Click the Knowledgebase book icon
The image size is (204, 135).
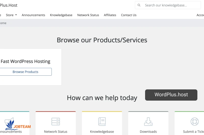102,121
